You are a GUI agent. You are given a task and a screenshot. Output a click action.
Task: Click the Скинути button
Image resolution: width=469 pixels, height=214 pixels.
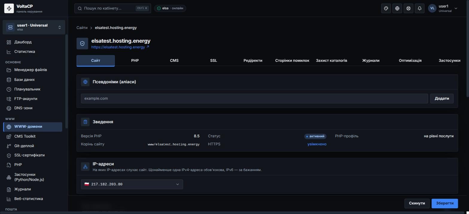point(417,203)
